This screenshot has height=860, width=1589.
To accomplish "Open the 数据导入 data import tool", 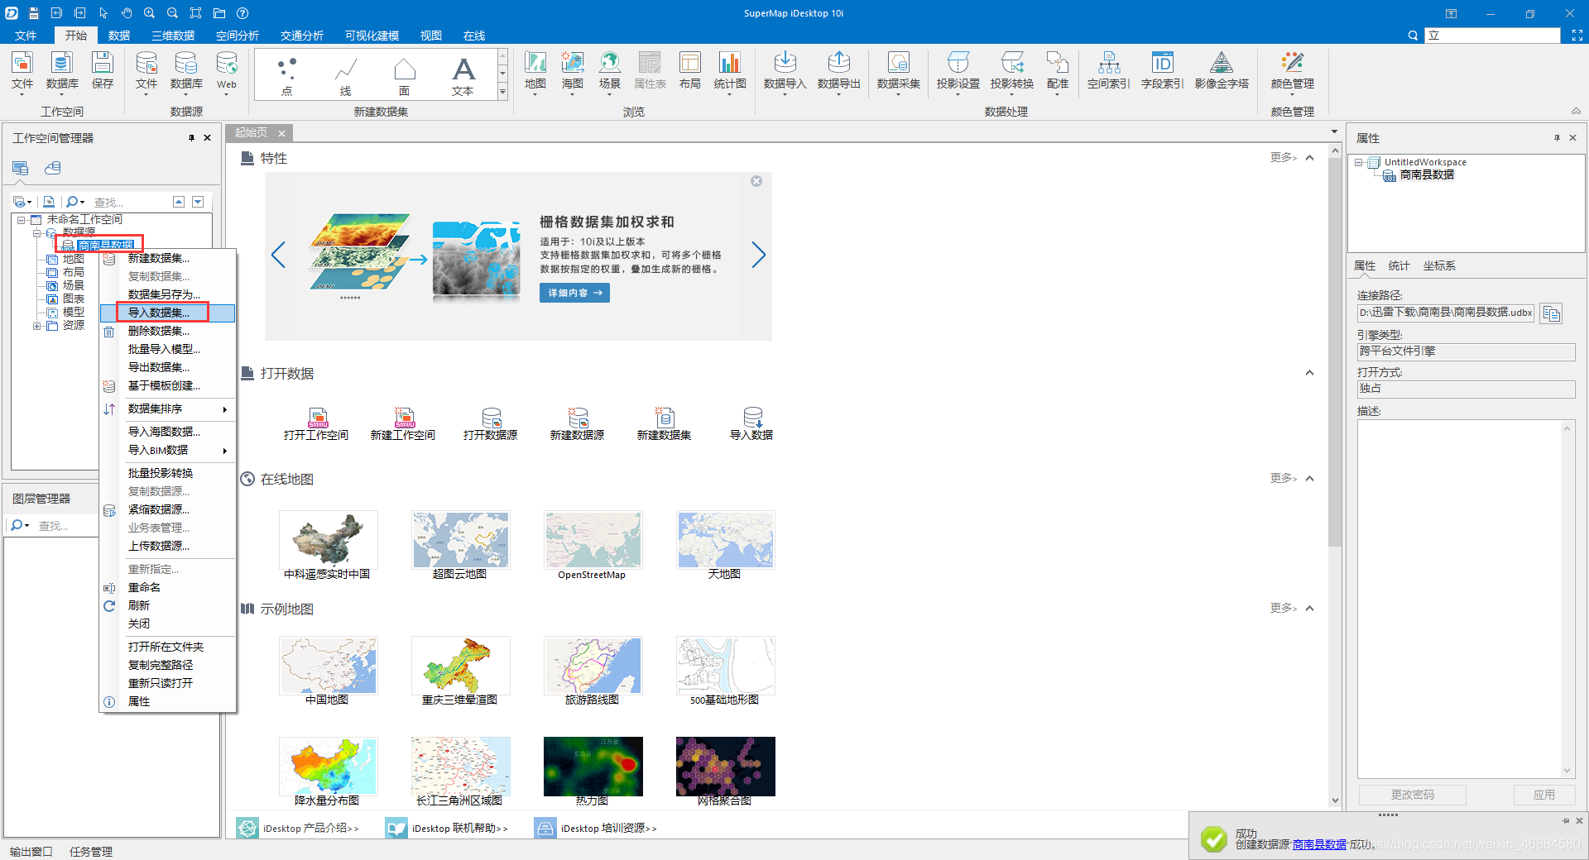I will pyautogui.click(x=785, y=73).
